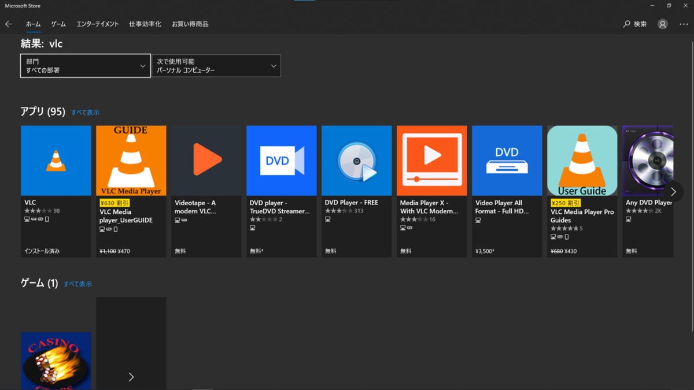The height and width of the screenshot is (390, 694).
Task: Click the VLC app title text
Action: [30, 203]
